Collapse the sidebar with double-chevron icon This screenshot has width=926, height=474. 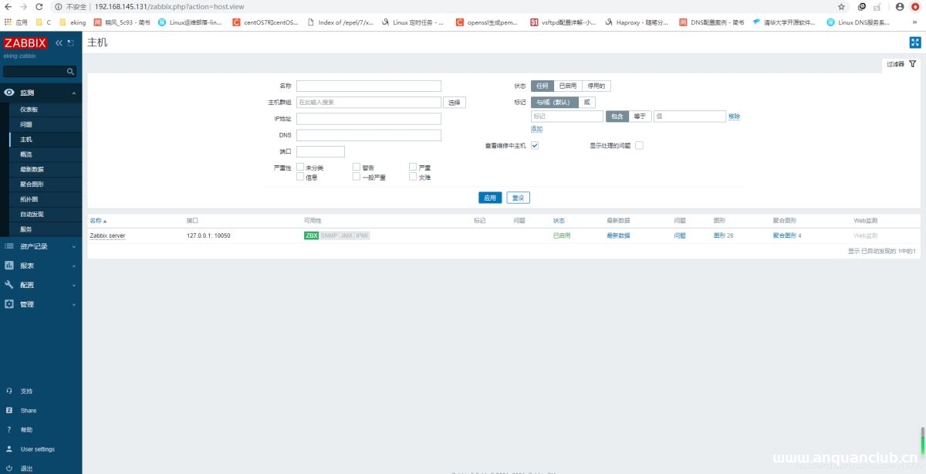59,42
